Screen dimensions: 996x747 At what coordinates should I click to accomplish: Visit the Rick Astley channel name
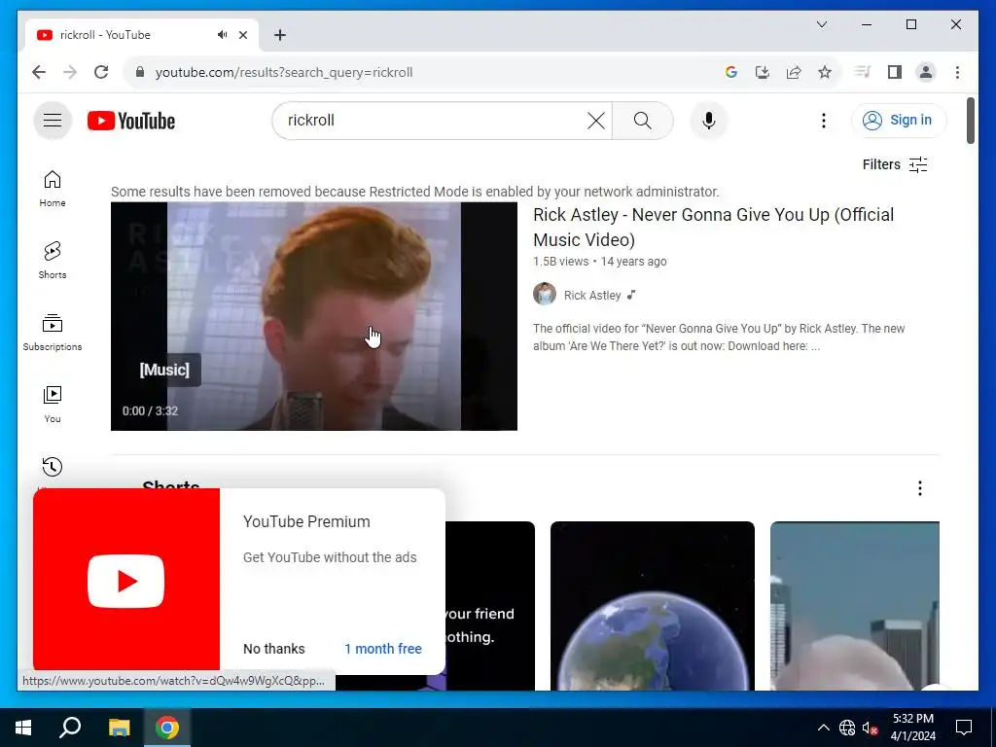pyautogui.click(x=592, y=296)
